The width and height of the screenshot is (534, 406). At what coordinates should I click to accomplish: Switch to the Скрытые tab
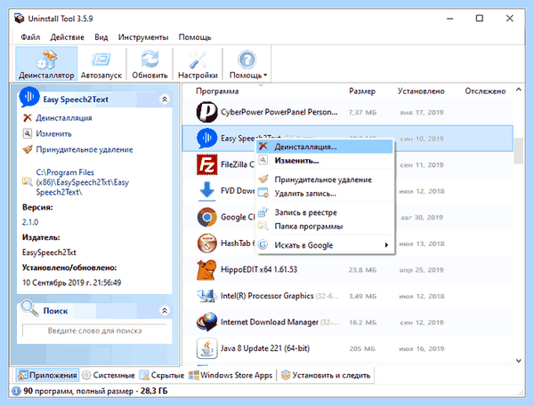[x=162, y=375]
